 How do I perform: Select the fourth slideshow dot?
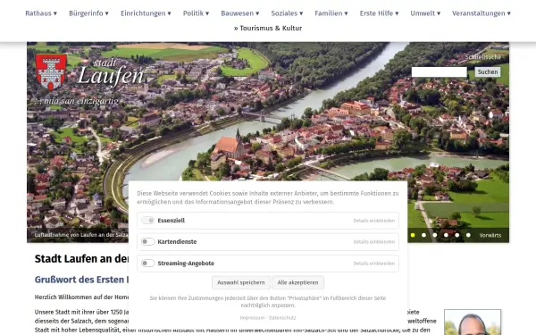pyautogui.click(x=446, y=235)
